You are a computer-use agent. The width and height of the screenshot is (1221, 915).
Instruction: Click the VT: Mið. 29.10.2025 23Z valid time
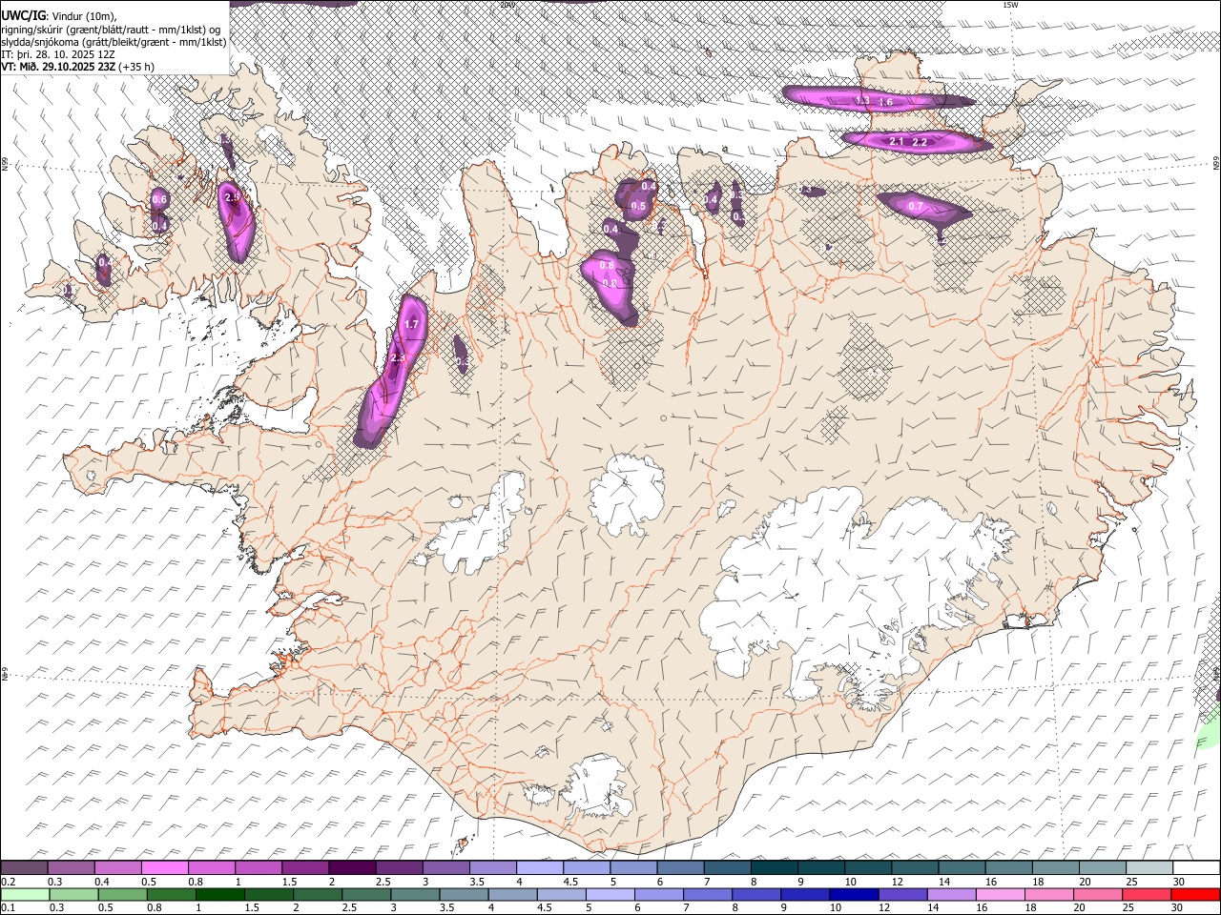click(58, 67)
